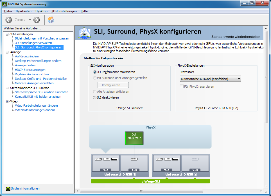This screenshot has height=196, width=271.
Task: Open Stereoskopische 3D-Funktion einrichten
Action: click(x=42, y=92)
